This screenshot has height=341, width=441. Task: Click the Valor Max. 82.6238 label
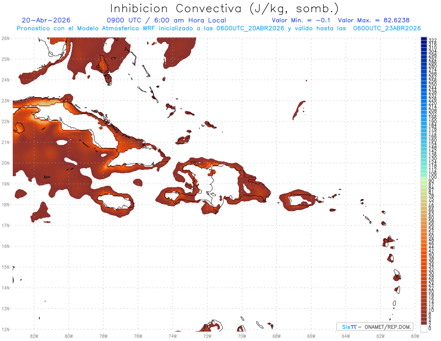[x=373, y=20]
